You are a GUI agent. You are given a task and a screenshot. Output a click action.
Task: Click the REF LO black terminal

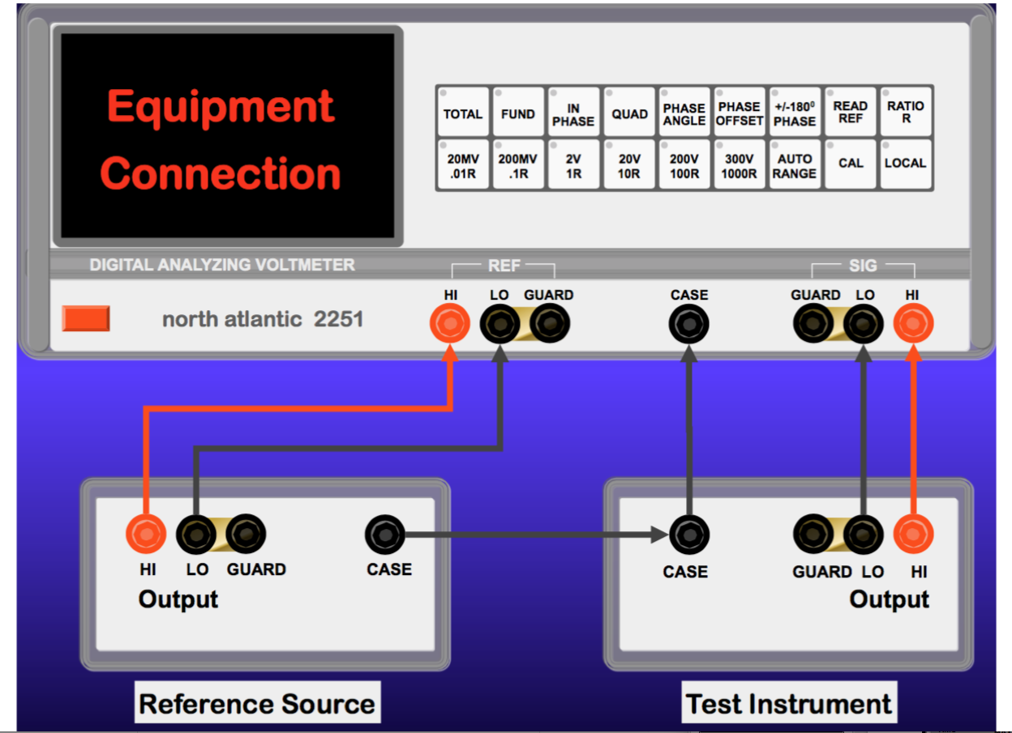[500, 325]
